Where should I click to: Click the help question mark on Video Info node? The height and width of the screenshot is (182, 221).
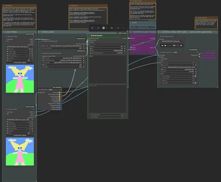click(x=61, y=90)
